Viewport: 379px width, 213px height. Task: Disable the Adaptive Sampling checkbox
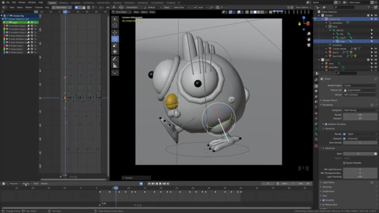click(x=326, y=124)
